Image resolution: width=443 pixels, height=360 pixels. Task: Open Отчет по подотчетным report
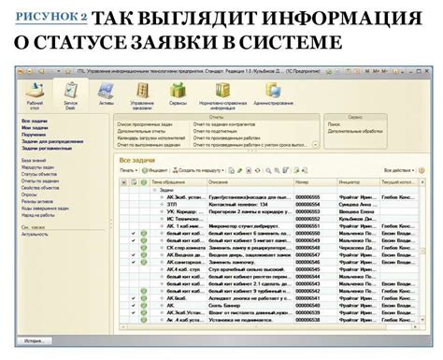215,131
